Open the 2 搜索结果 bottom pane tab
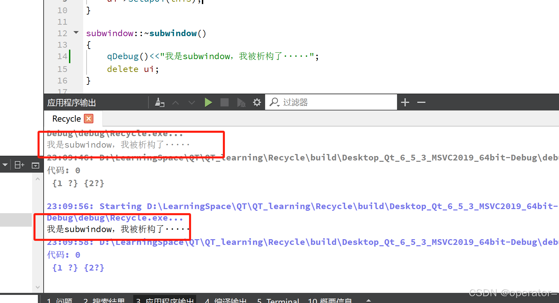This screenshot has width=559, height=303. pyautogui.click(x=104, y=300)
